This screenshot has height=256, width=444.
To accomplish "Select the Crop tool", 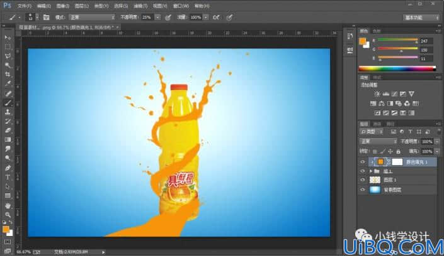I will click(x=8, y=75).
